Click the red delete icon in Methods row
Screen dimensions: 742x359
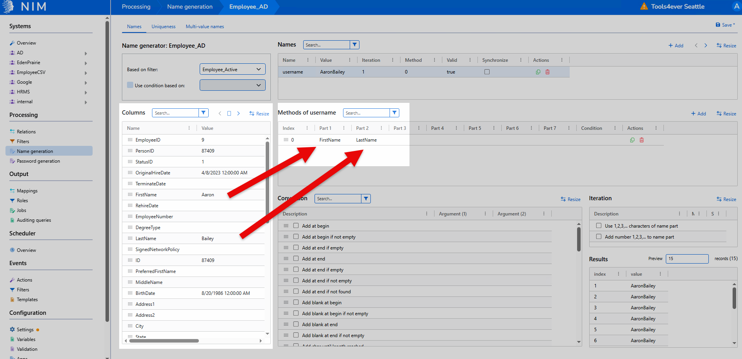coord(642,140)
